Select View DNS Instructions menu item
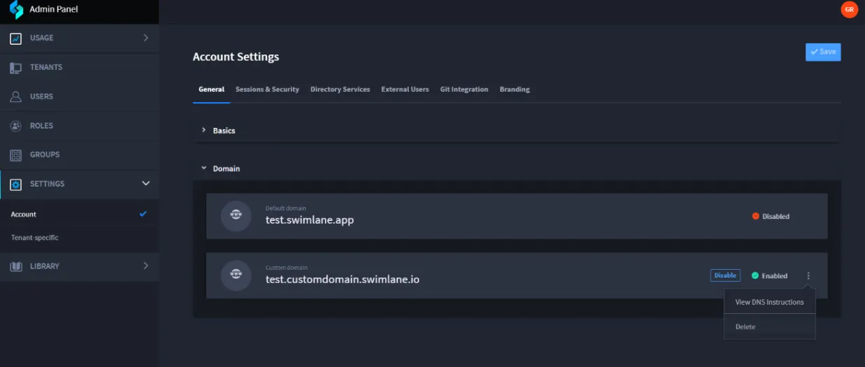This screenshot has height=367, width=865. tap(769, 302)
